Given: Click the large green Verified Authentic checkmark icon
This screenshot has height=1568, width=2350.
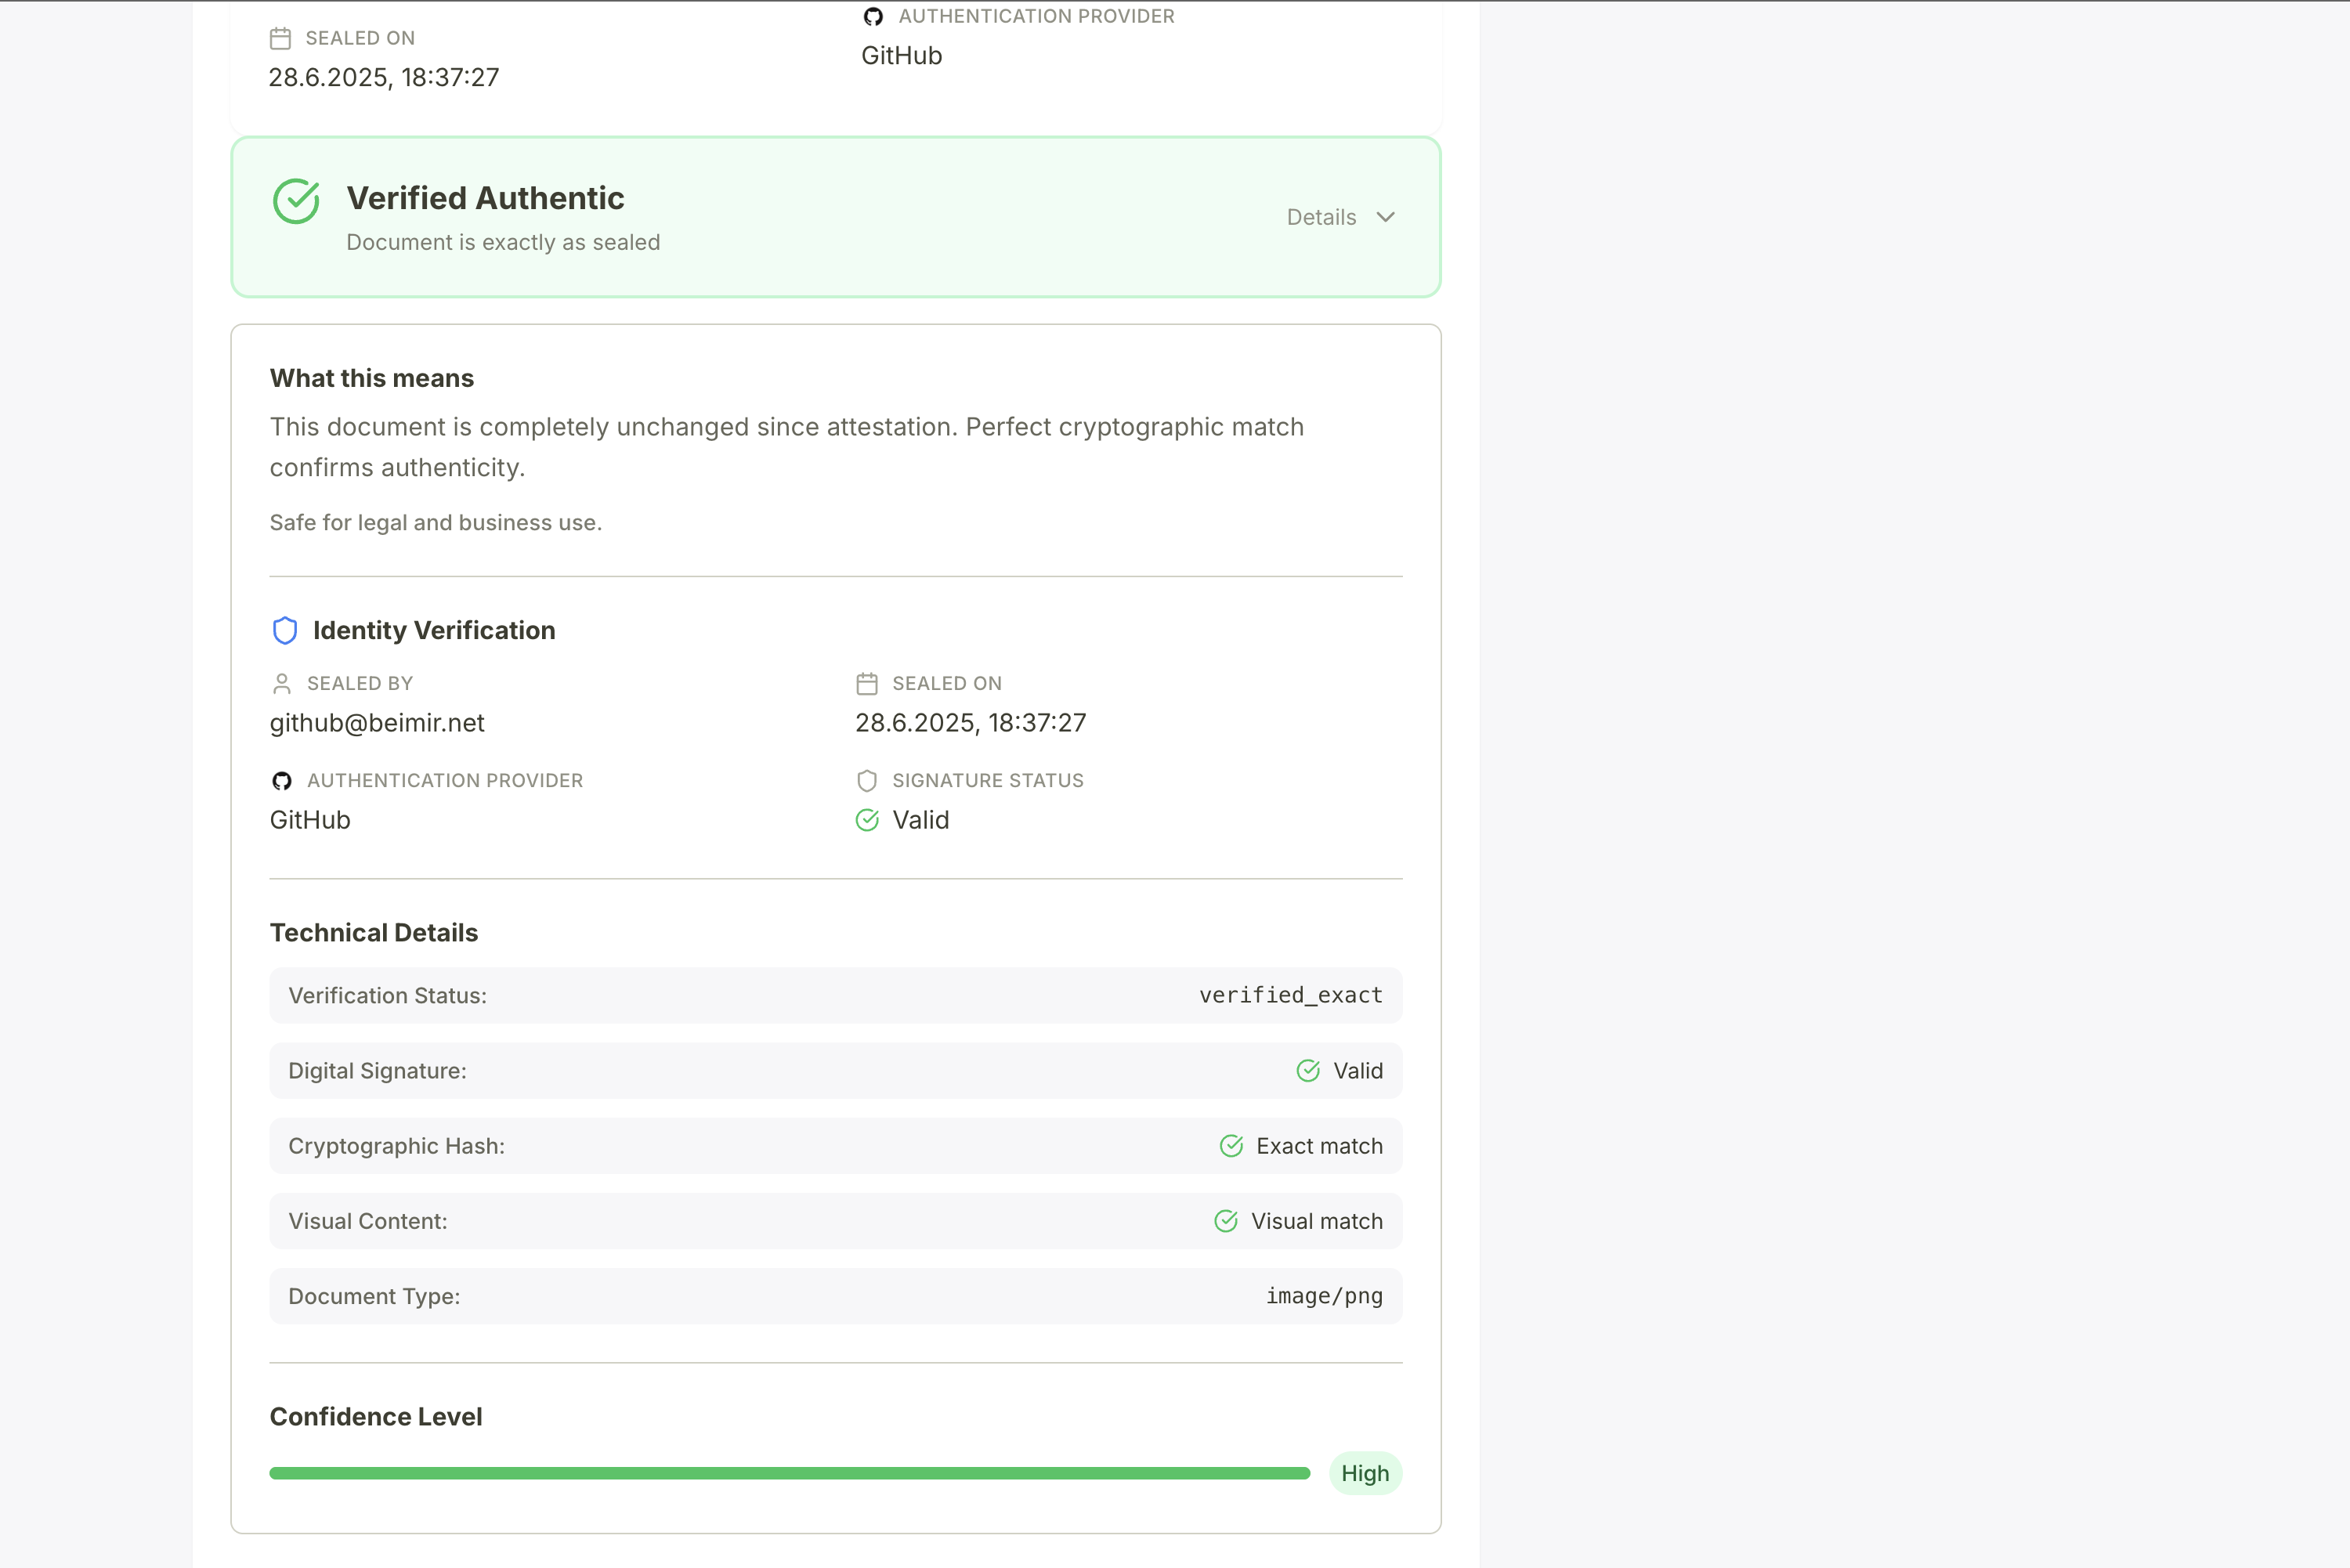Looking at the screenshot, I should coord(296,201).
